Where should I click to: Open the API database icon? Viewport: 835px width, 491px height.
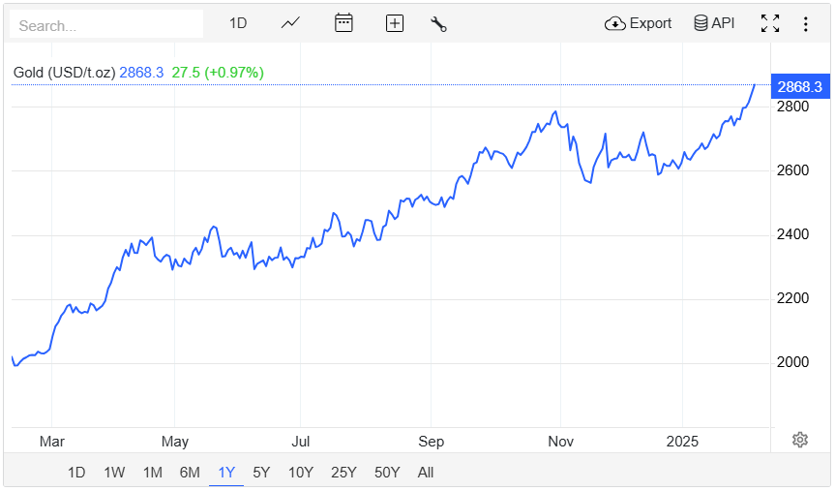tap(701, 23)
